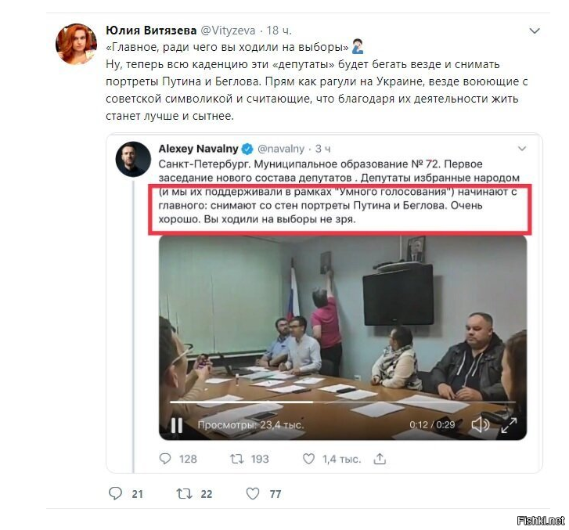Share the Navalny tweet via upload icon

click(x=380, y=459)
